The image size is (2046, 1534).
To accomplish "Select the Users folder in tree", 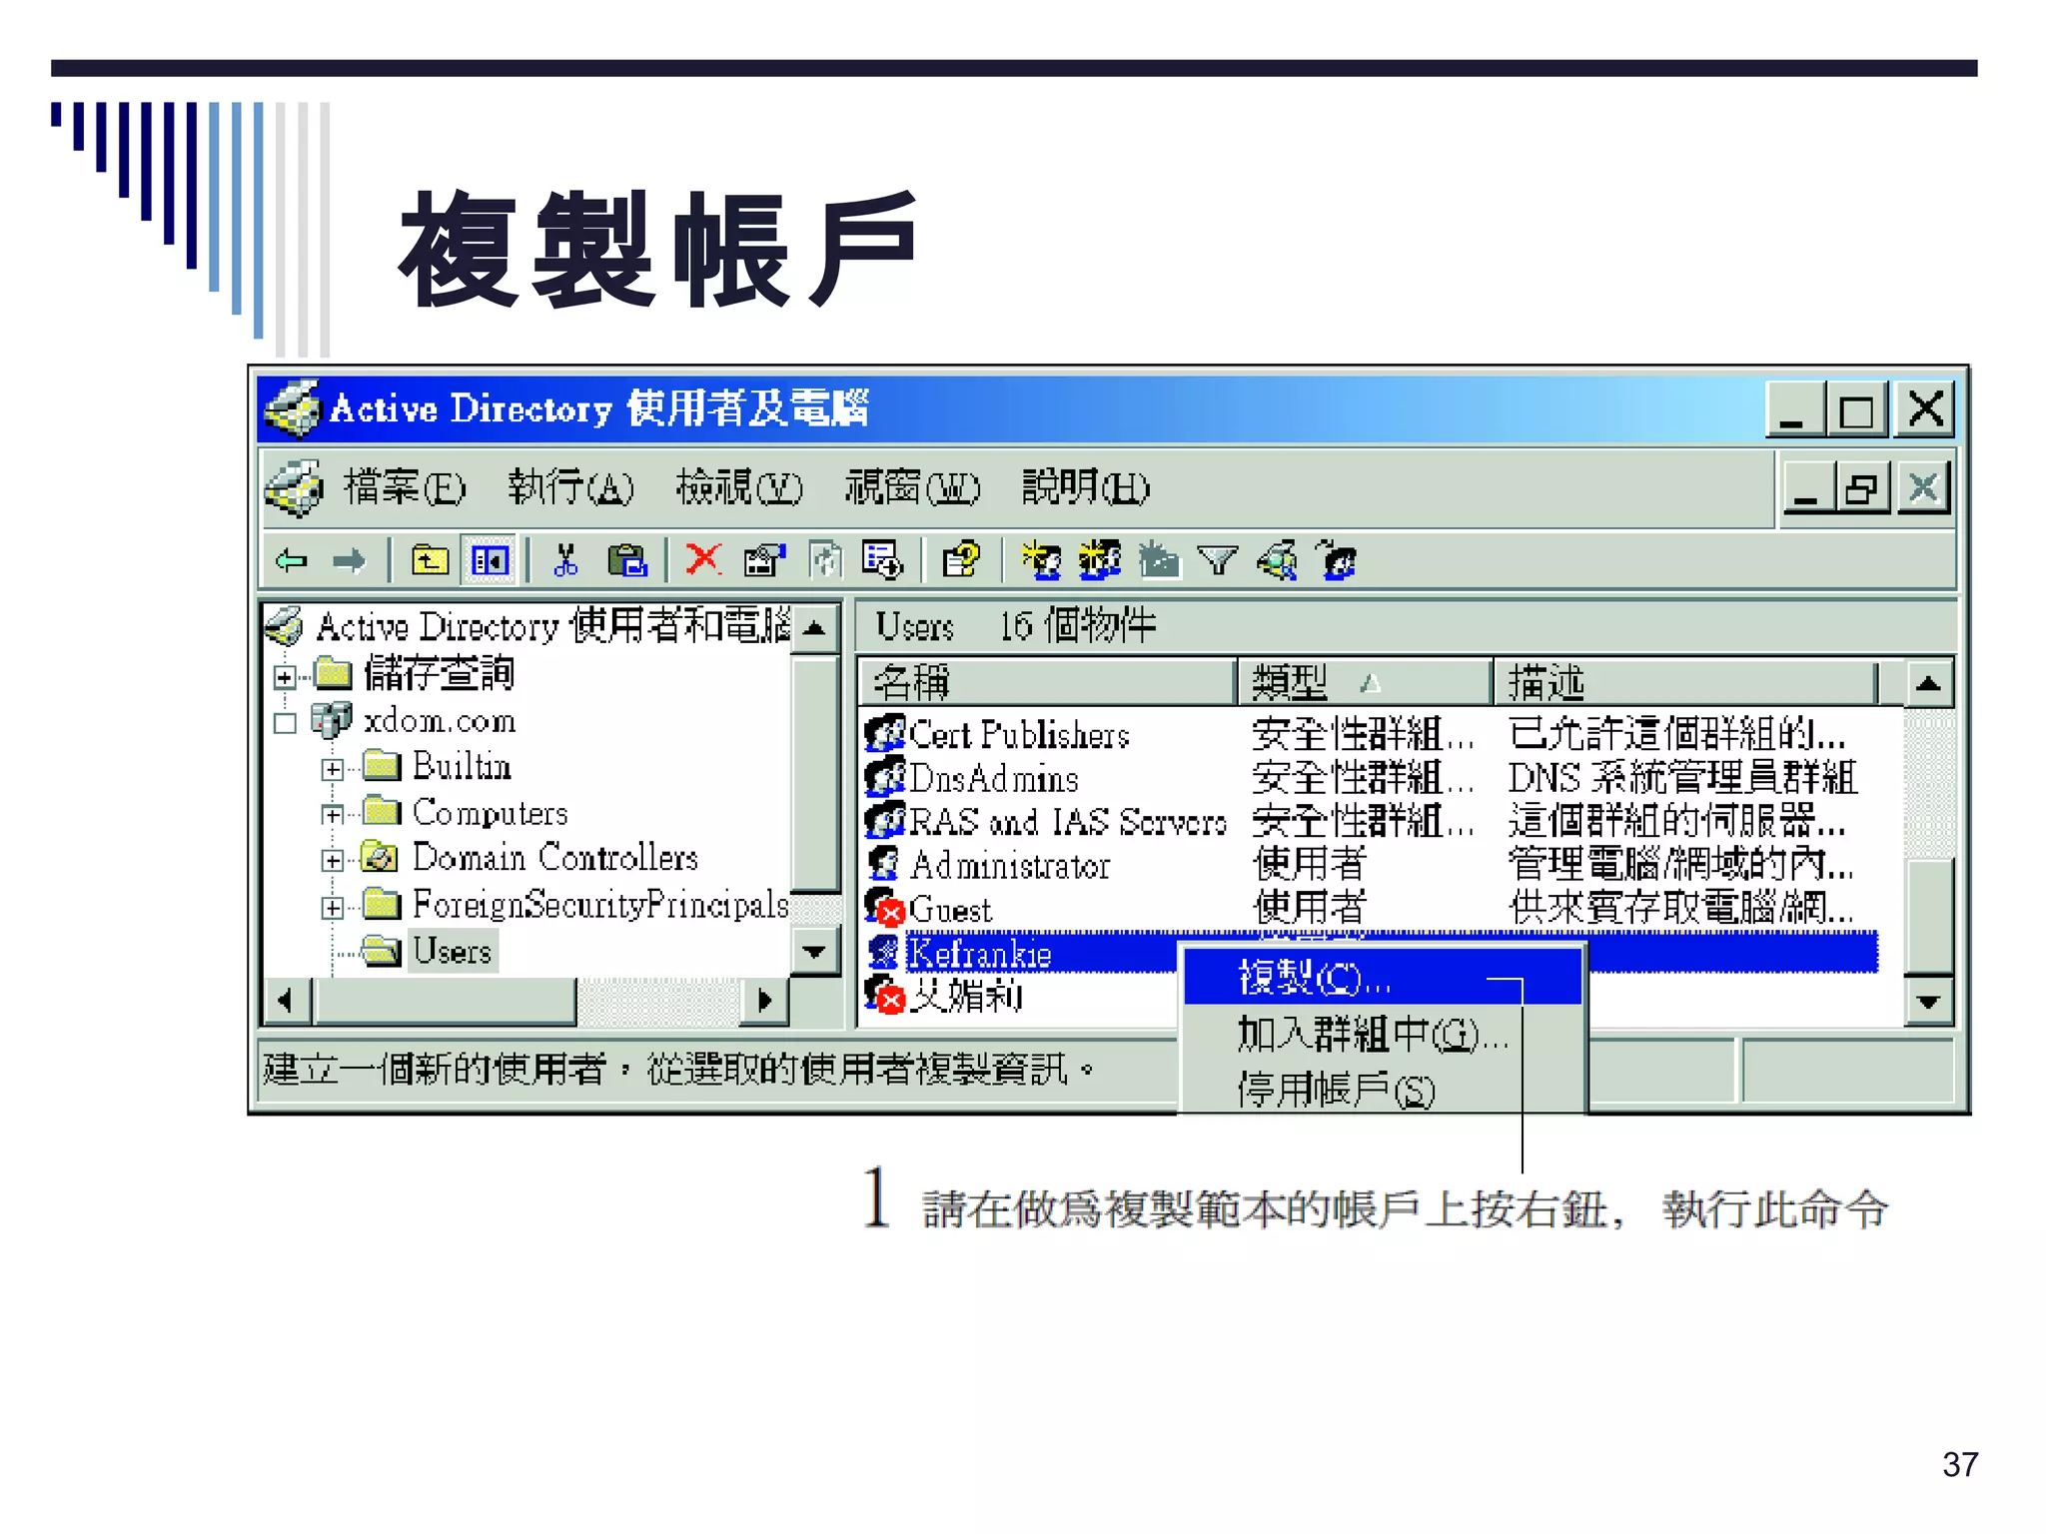I will tap(452, 951).
